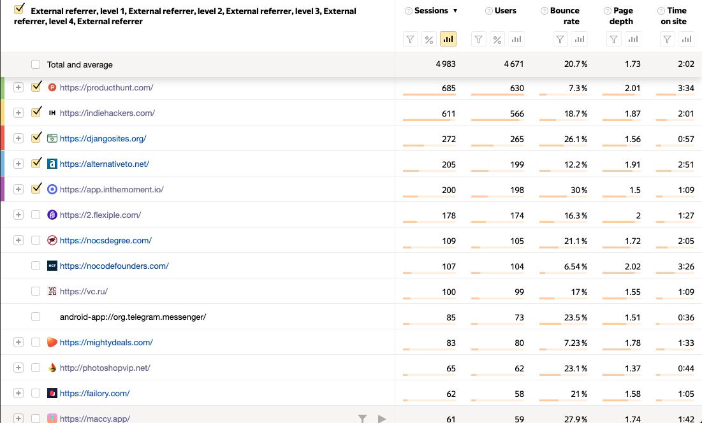702x423 pixels.
Task: Click filter icon under Time on site
Action: click(667, 39)
